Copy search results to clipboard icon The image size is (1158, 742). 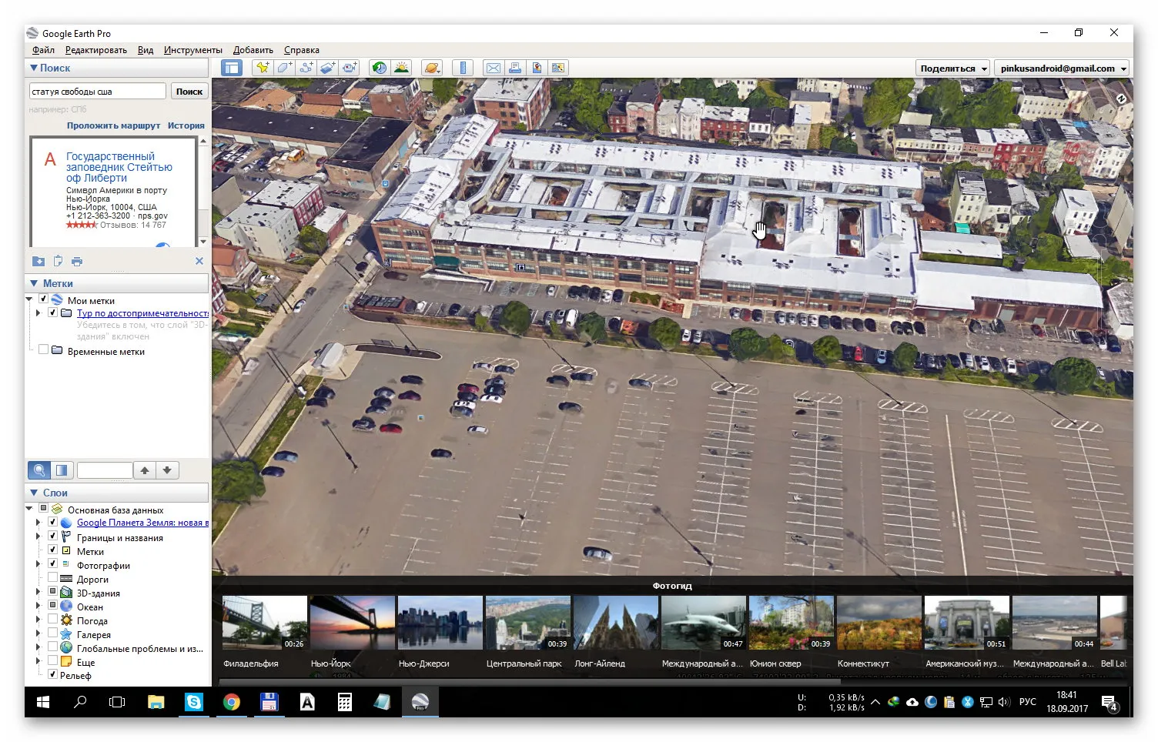(58, 261)
